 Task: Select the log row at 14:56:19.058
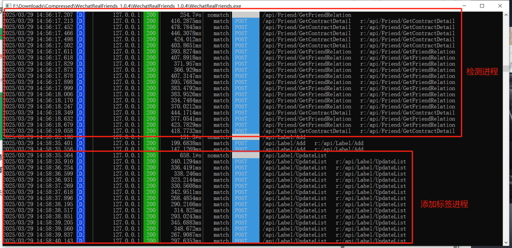tap(37, 131)
